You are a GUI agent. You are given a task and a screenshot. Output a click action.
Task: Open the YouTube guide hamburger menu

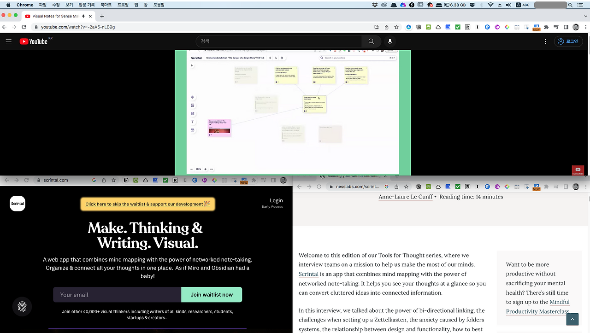point(8,41)
